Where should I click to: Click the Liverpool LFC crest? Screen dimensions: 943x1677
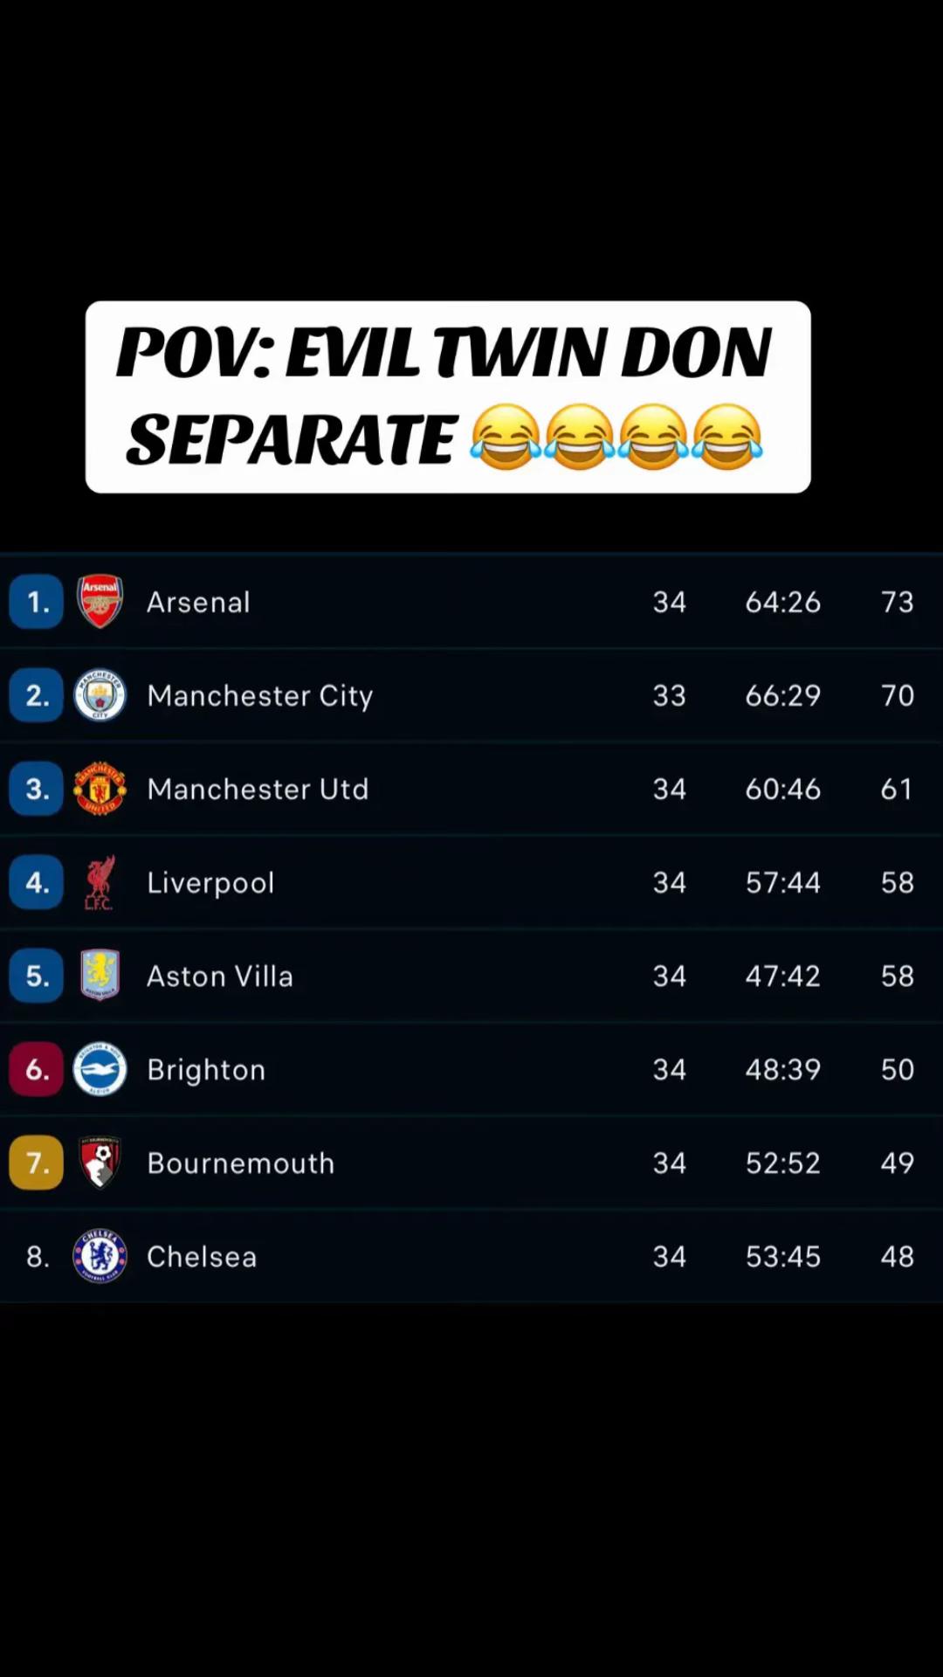(100, 882)
